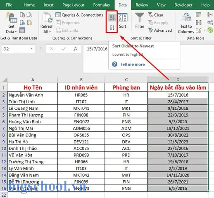Click cell MKT041
214x198 pixels.
(81, 108)
